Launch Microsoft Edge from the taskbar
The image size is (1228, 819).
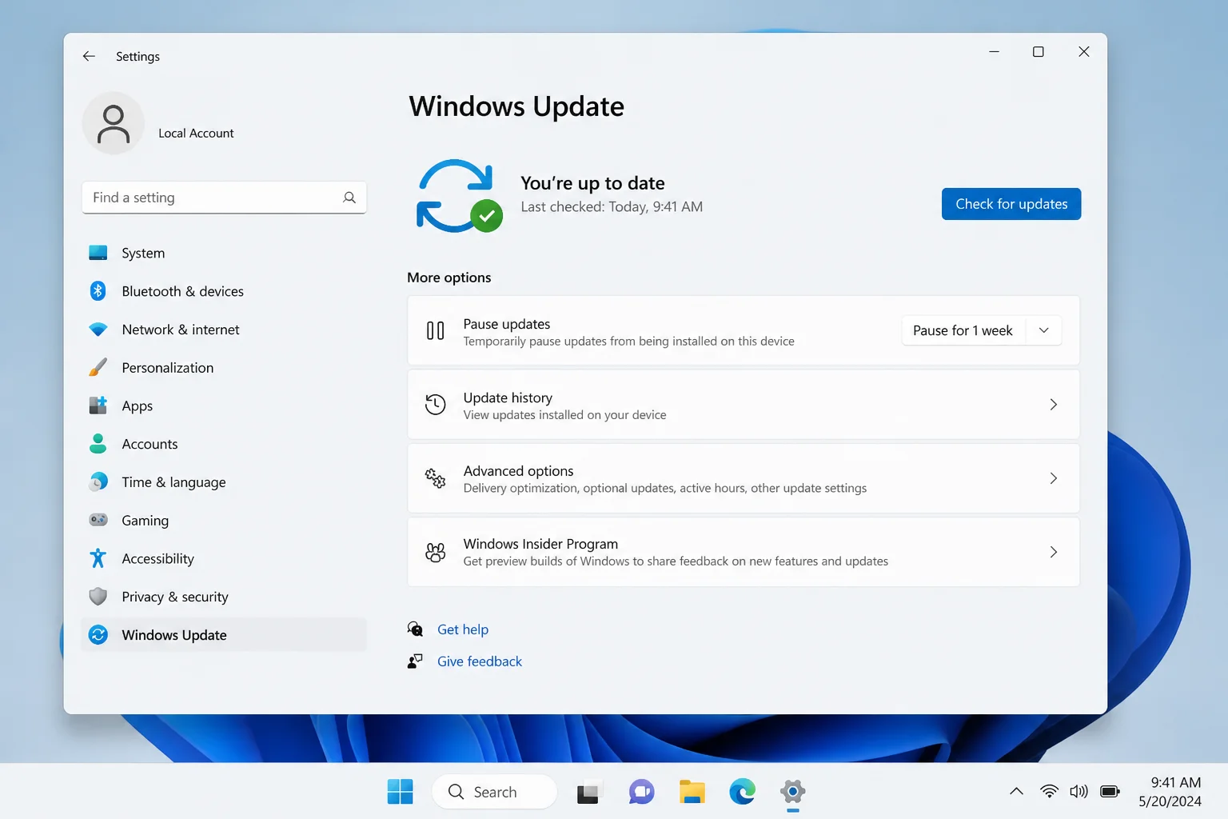coord(743,792)
